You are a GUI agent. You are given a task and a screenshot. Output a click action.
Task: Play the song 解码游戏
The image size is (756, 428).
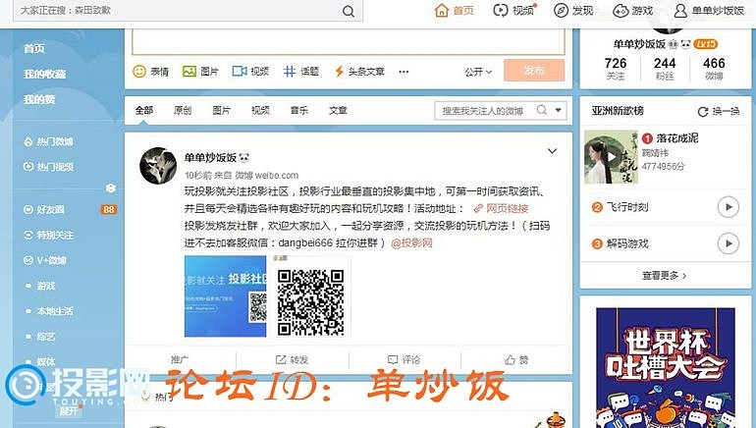click(728, 243)
